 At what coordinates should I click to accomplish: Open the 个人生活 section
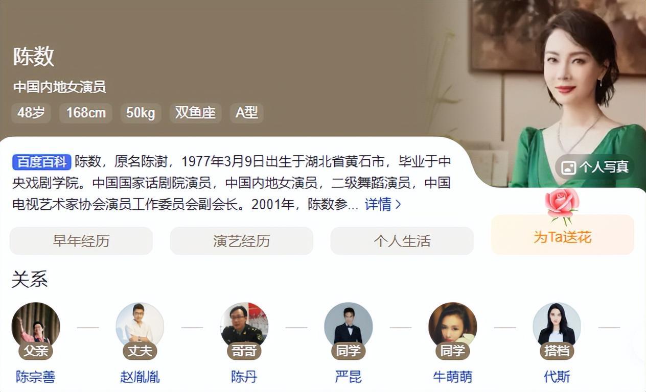(402, 241)
